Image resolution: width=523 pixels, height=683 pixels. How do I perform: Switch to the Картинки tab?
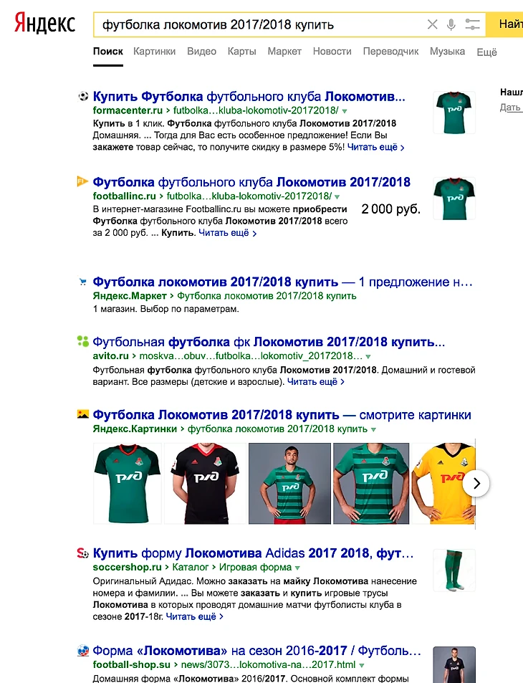(154, 52)
